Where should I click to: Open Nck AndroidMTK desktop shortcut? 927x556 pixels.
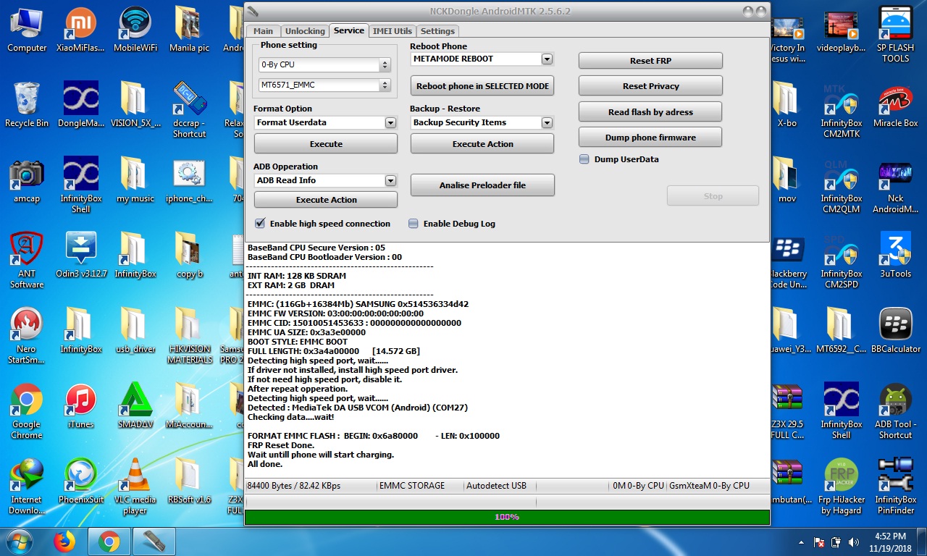coord(895,186)
